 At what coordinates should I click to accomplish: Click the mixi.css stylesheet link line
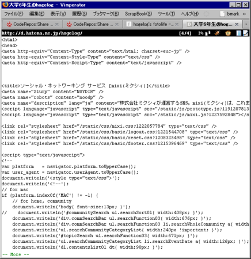(109, 126)
